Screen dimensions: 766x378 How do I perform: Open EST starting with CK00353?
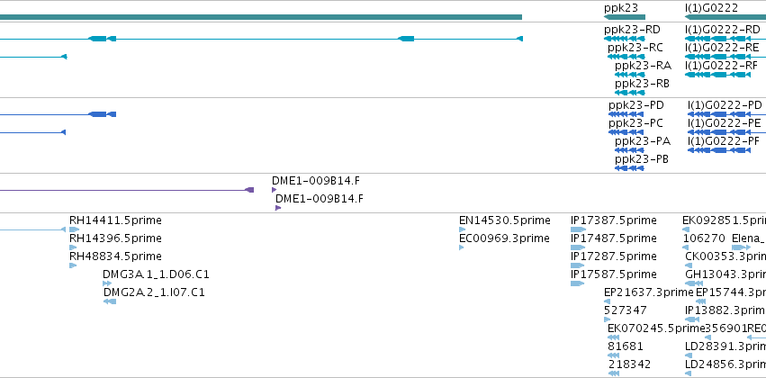pos(725,256)
